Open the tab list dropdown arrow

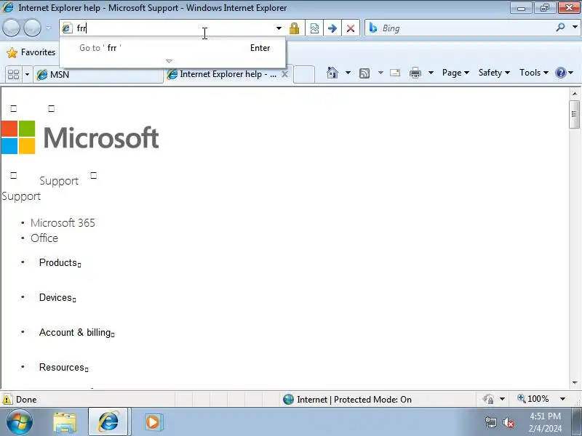[x=27, y=75]
